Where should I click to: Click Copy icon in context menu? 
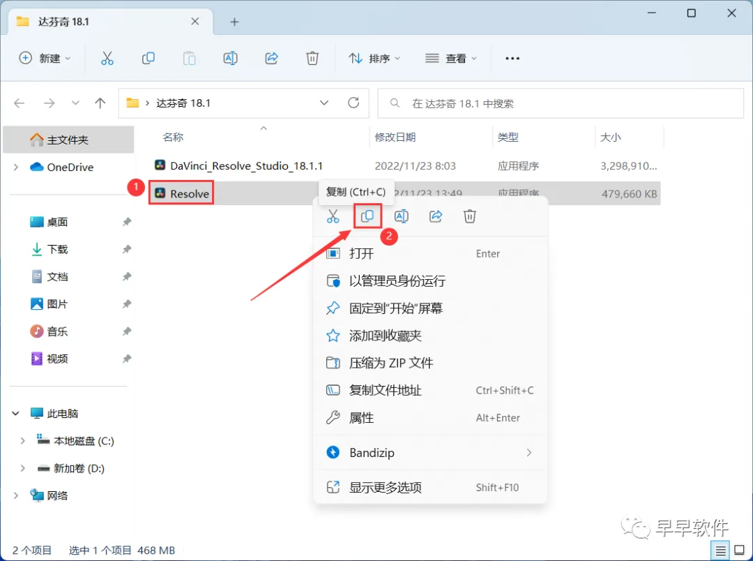(367, 216)
